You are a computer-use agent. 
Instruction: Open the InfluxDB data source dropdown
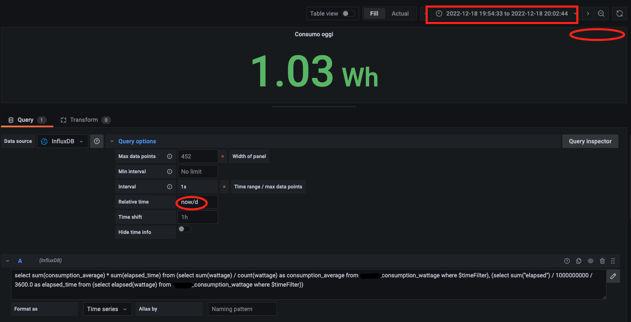pyautogui.click(x=62, y=141)
